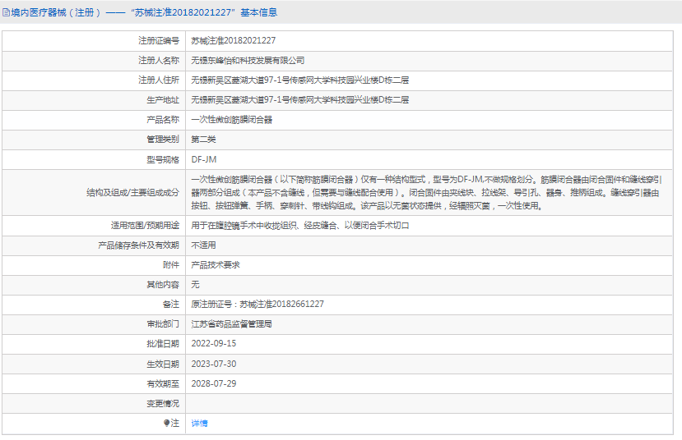Click the document icon before 境内医疗器械 heading
The height and width of the screenshot is (440, 682).
click(x=6, y=12)
